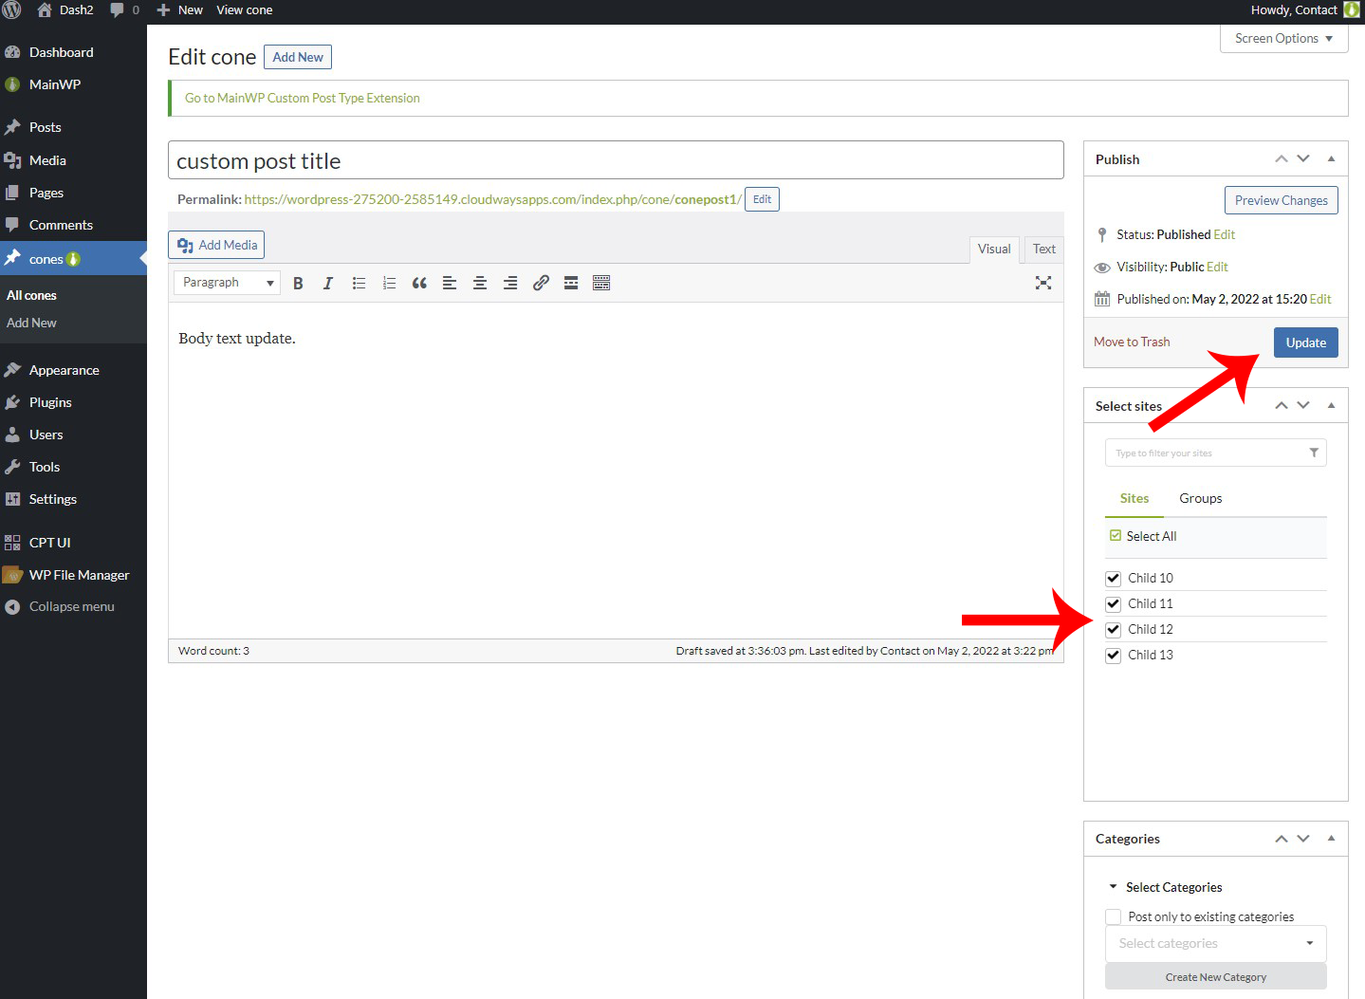Switch to the Groups tab
Screen dimensions: 1365x999
tap(1200, 498)
